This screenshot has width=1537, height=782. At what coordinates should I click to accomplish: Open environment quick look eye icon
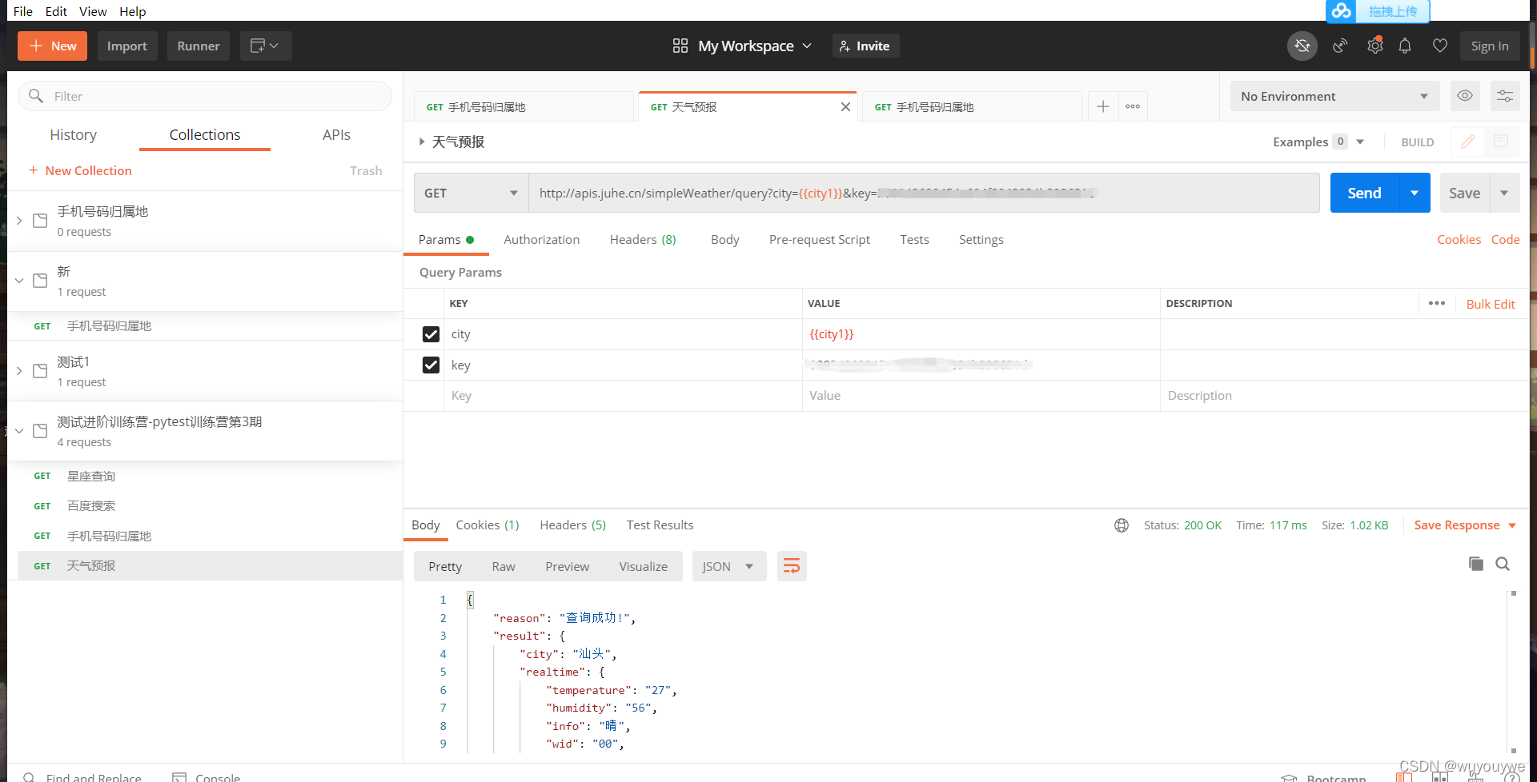1465,96
